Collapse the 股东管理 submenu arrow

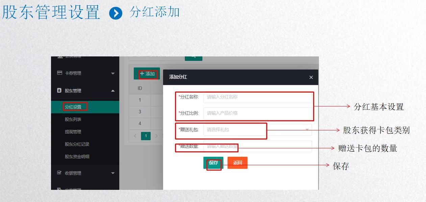113,91
